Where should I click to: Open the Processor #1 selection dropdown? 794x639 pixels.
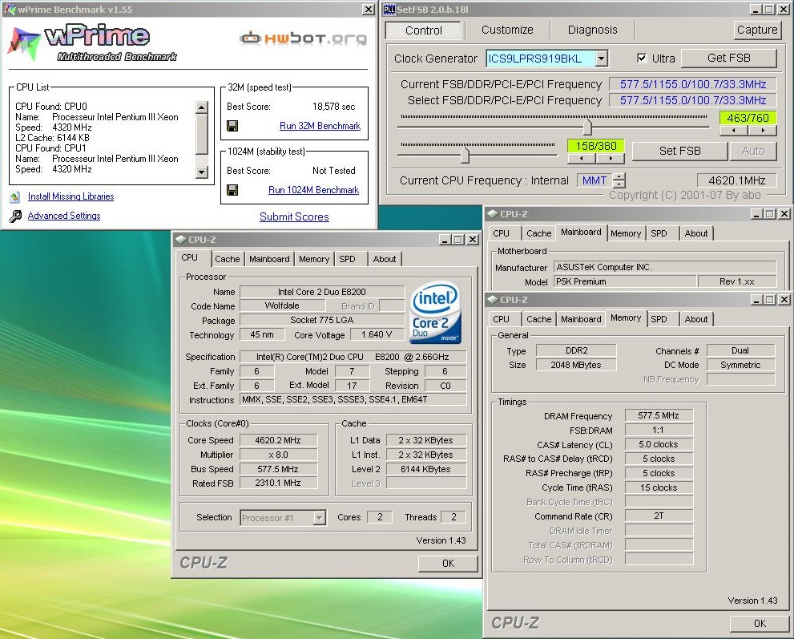tap(319, 518)
